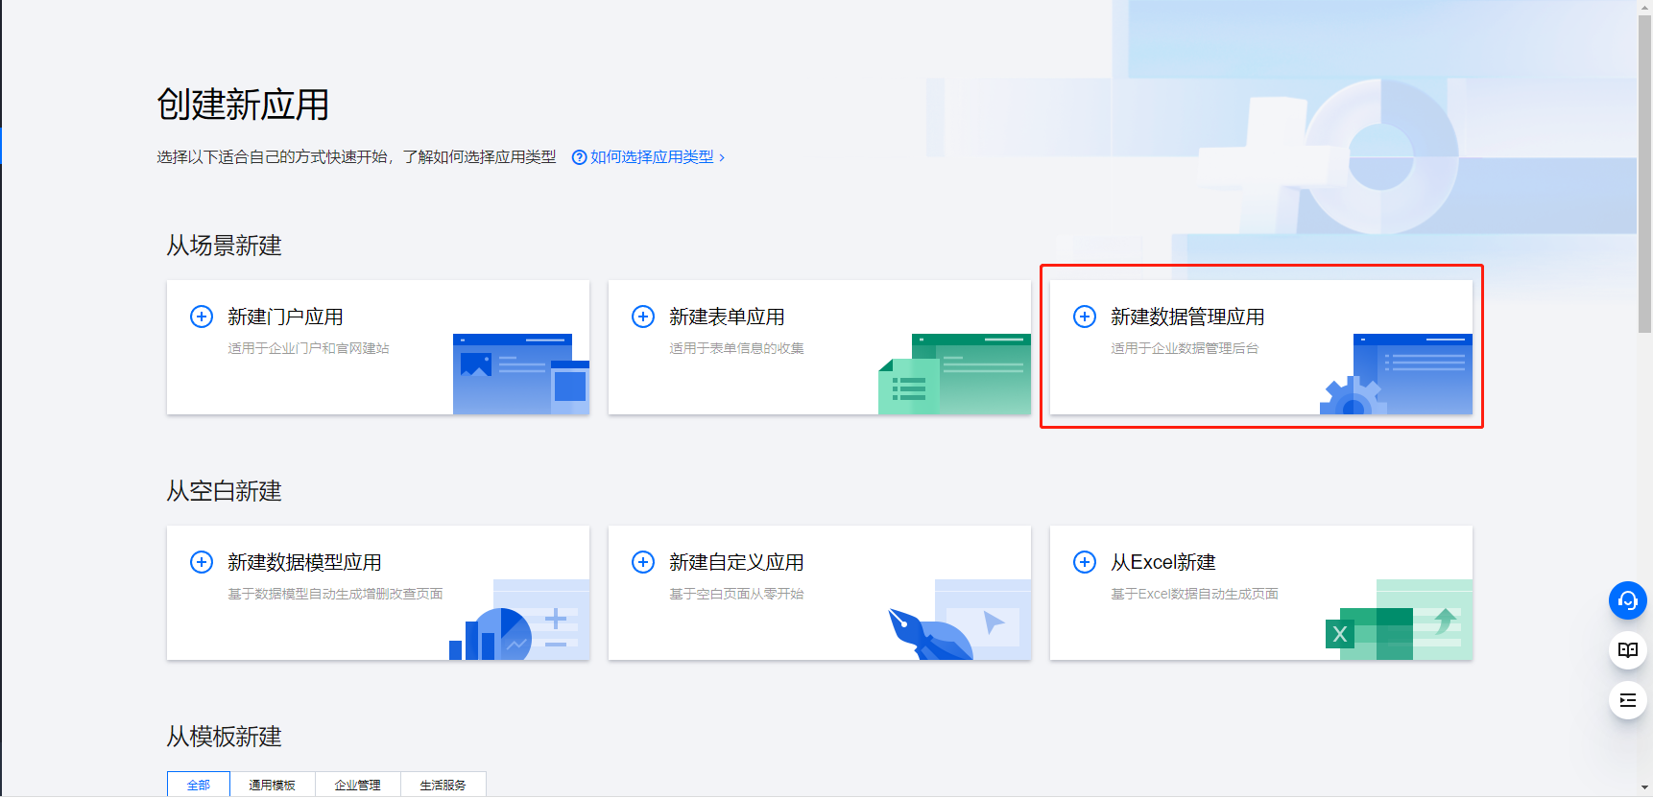This screenshot has width=1653, height=798.
Task: Click the floating list menu icon
Action: pyautogui.click(x=1628, y=700)
